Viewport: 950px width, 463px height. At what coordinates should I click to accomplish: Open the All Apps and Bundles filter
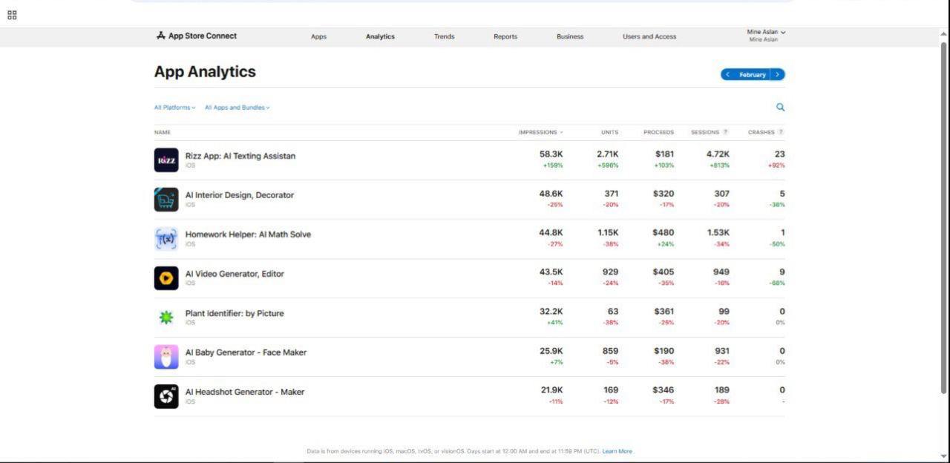tap(237, 108)
